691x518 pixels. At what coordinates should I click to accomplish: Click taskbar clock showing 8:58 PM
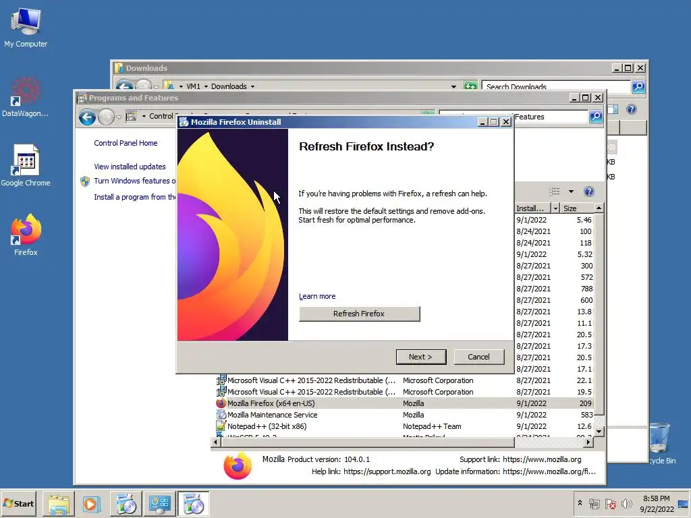point(656,504)
